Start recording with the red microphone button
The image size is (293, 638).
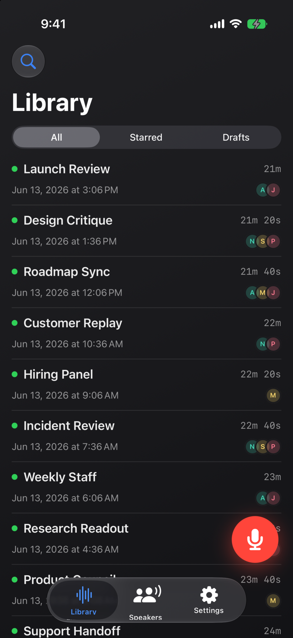point(255,539)
